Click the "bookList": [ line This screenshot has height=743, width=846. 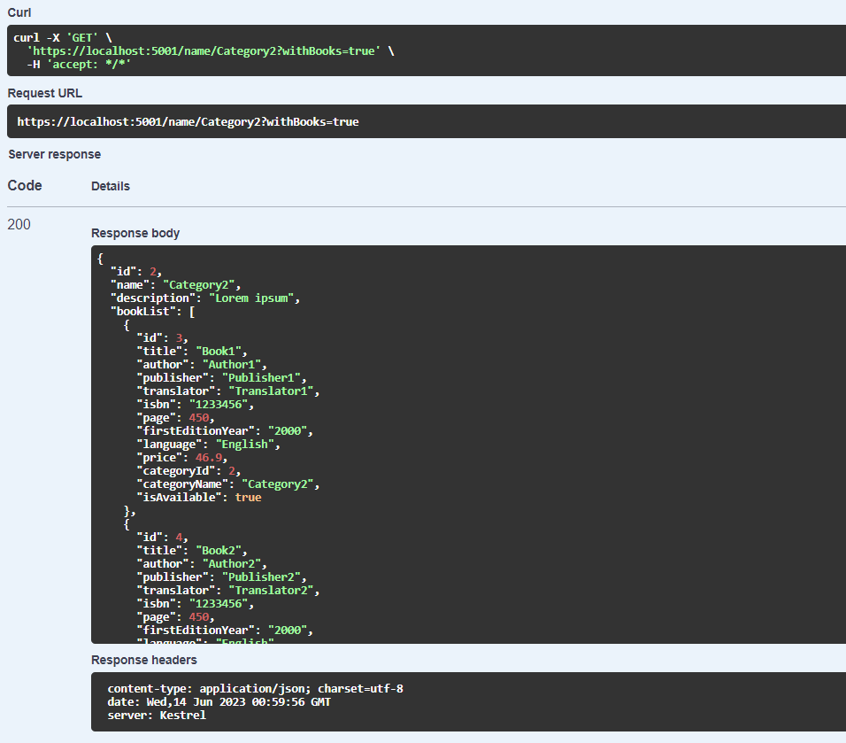point(153,312)
